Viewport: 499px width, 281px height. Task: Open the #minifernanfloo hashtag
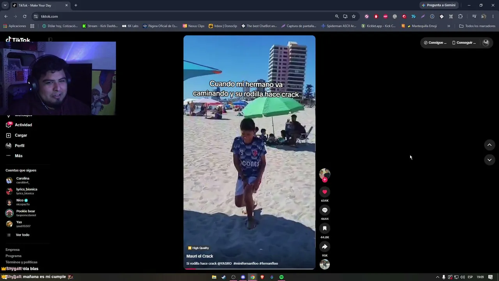coord(246,263)
